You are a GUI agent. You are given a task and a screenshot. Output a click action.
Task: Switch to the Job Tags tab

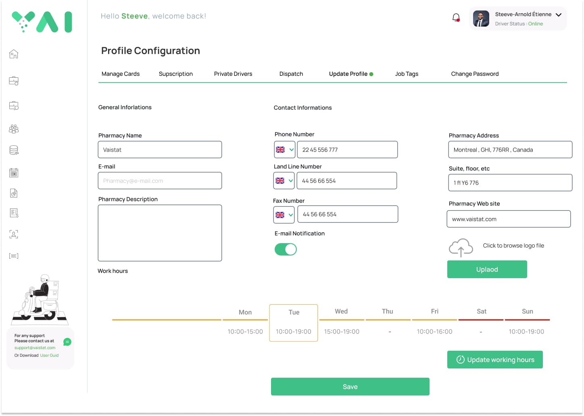[x=407, y=74]
